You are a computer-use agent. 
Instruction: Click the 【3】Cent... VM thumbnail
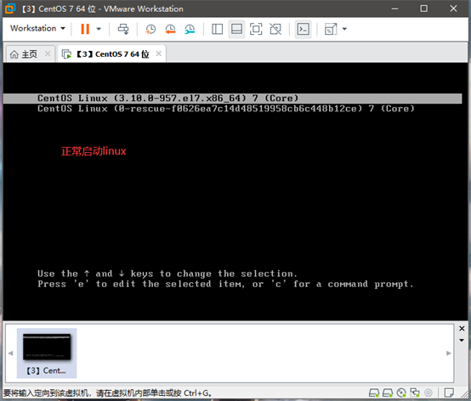tap(47, 353)
